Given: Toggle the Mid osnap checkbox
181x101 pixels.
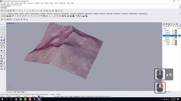Looking at the screenshot, I should pyautogui.click(x=15, y=95).
